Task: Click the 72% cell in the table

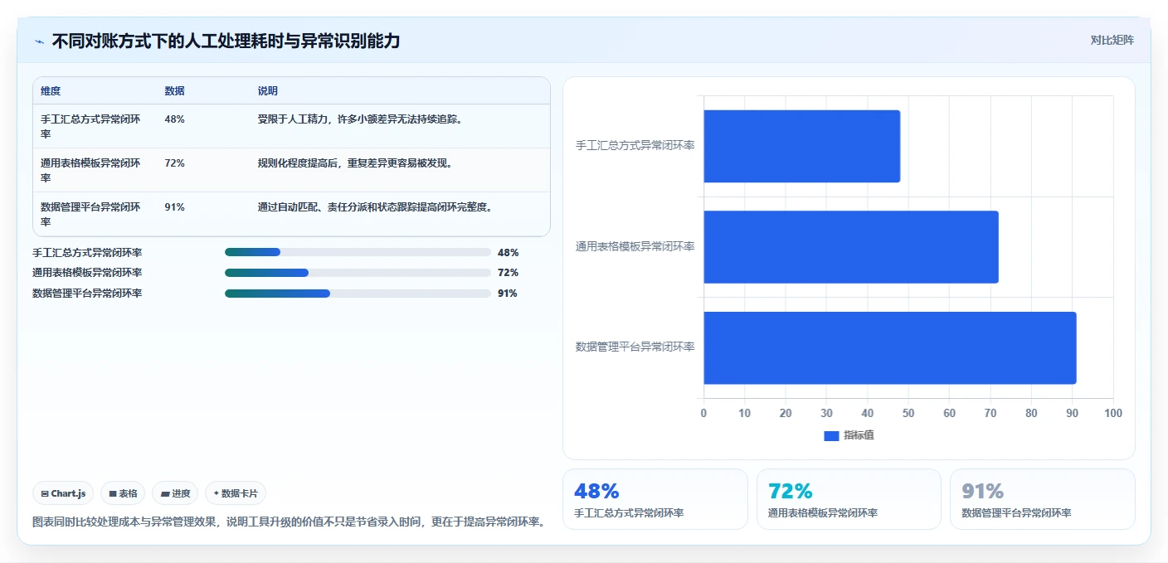Action: 175,163
